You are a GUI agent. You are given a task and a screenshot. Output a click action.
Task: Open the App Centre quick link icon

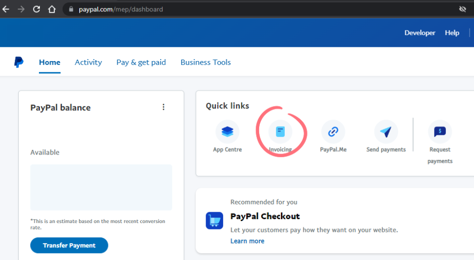[227, 131]
